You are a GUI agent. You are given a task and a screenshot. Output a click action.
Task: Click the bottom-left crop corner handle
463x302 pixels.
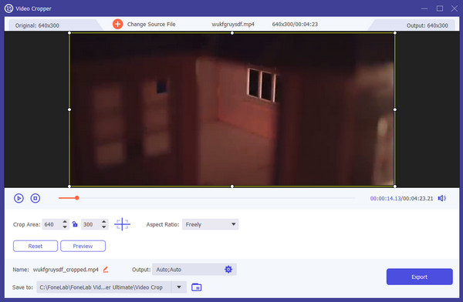69,186
